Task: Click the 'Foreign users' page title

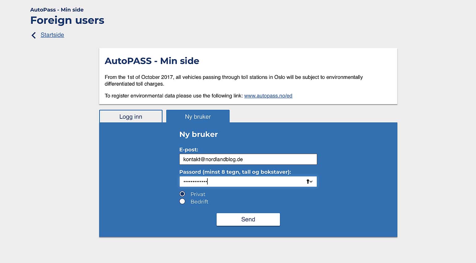Action: 67,20
